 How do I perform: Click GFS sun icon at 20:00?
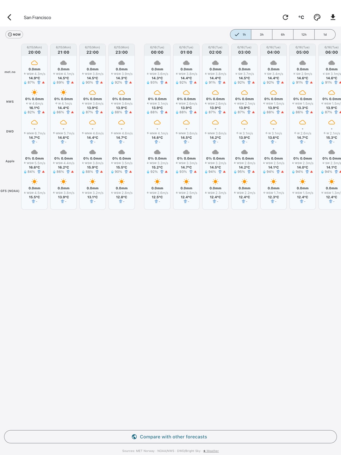(x=35, y=182)
